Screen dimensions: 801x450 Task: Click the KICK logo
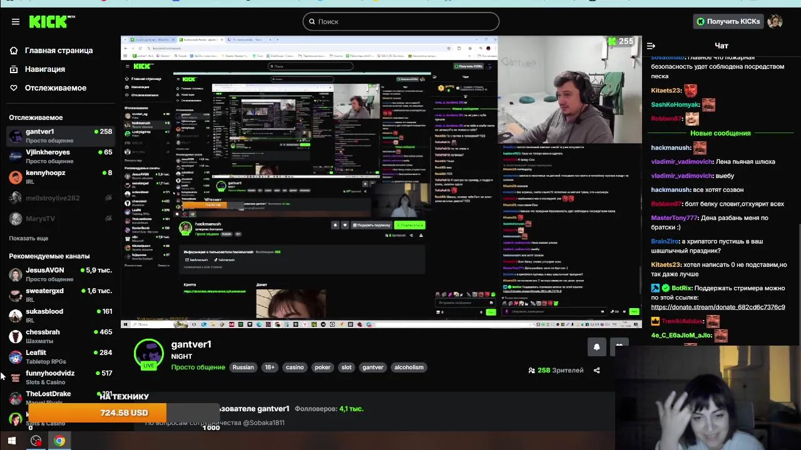click(51, 21)
